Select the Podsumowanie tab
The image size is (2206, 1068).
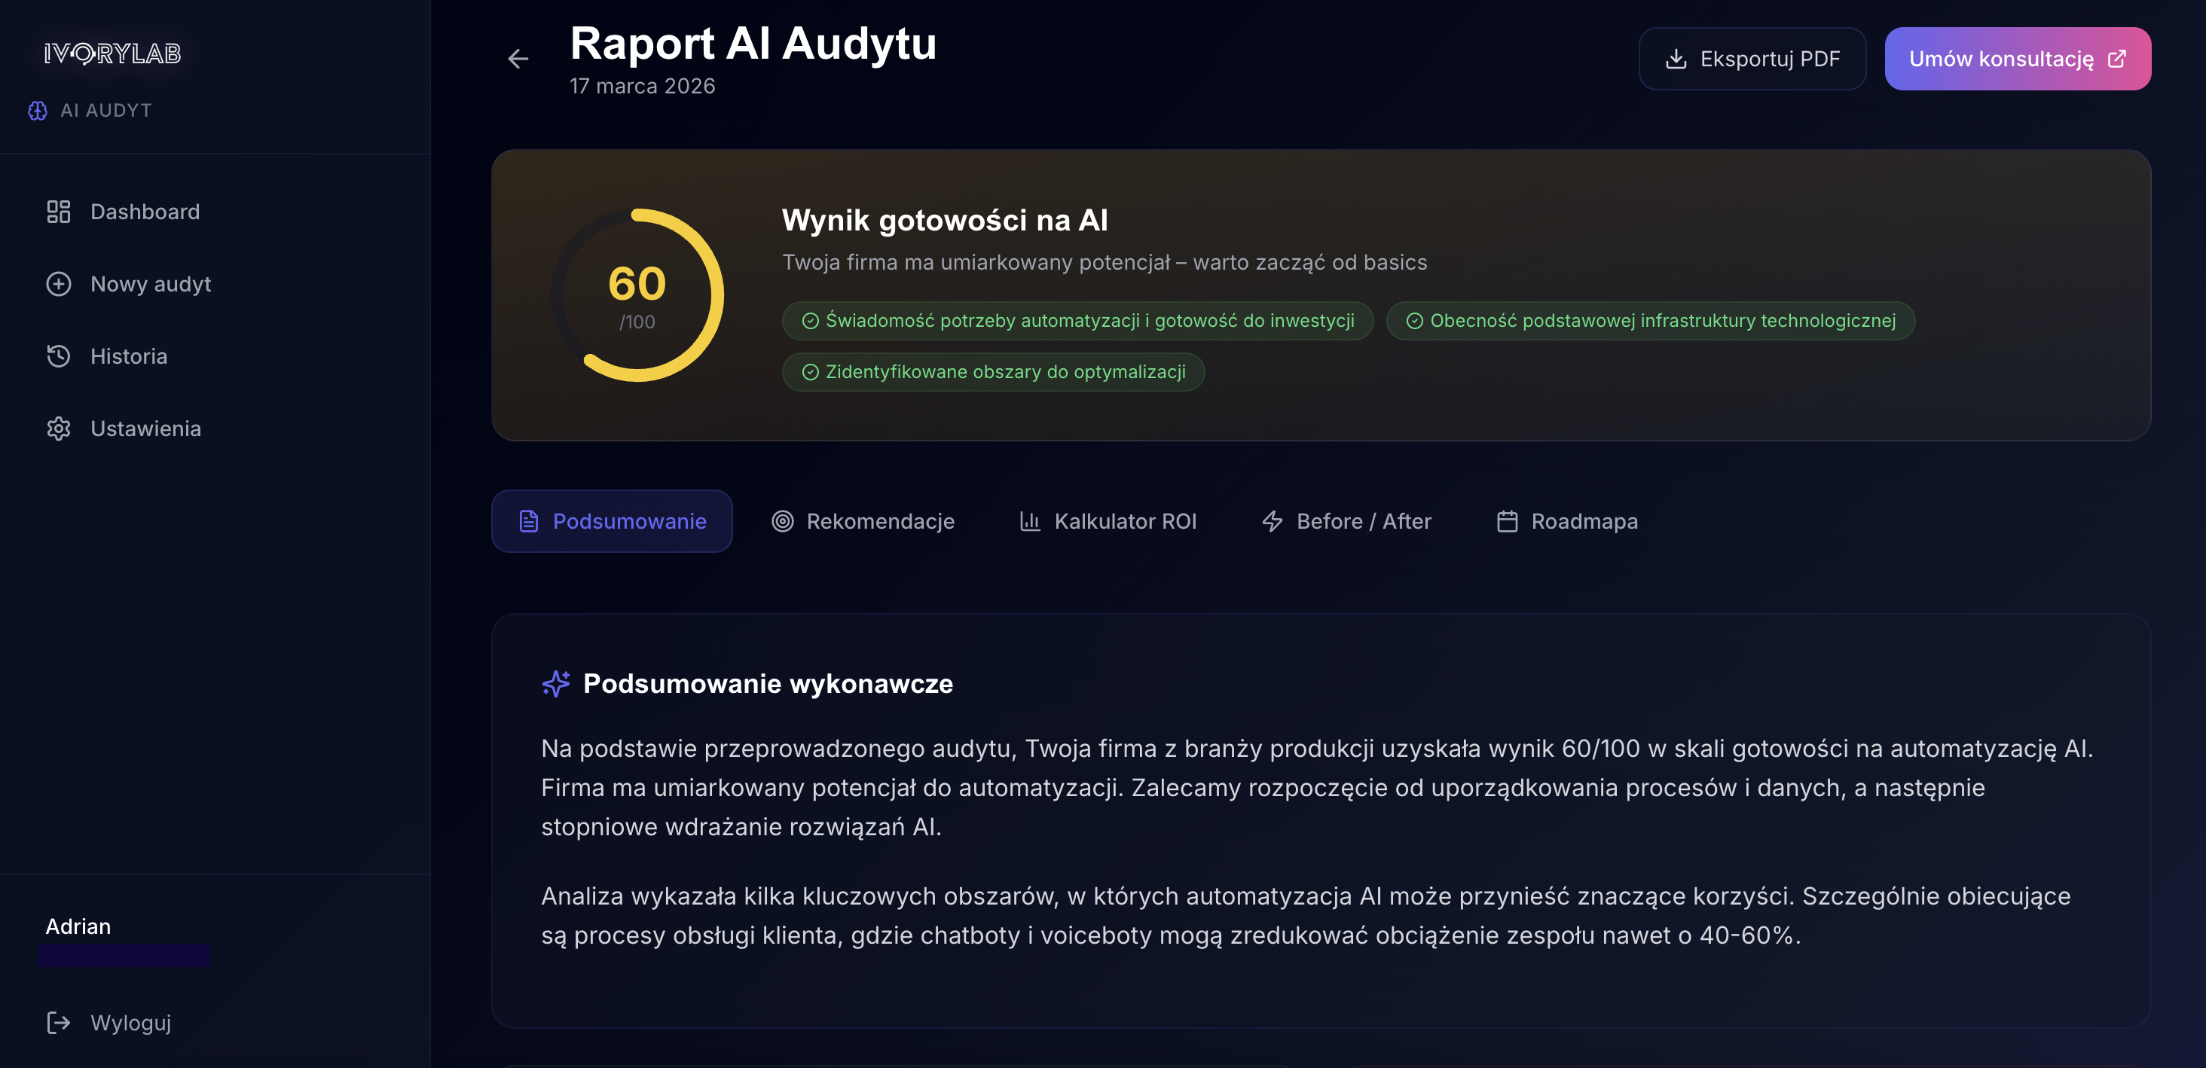coord(612,520)
